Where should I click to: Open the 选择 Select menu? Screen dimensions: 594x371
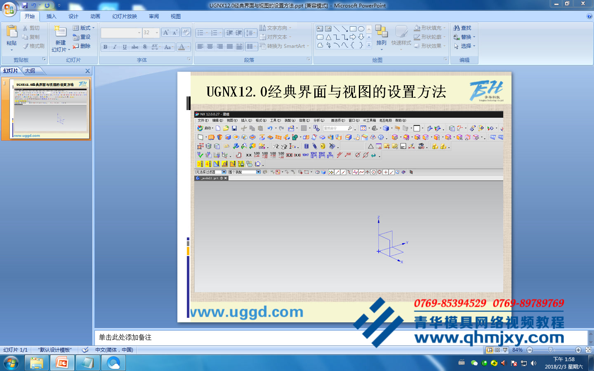[464, 46]
